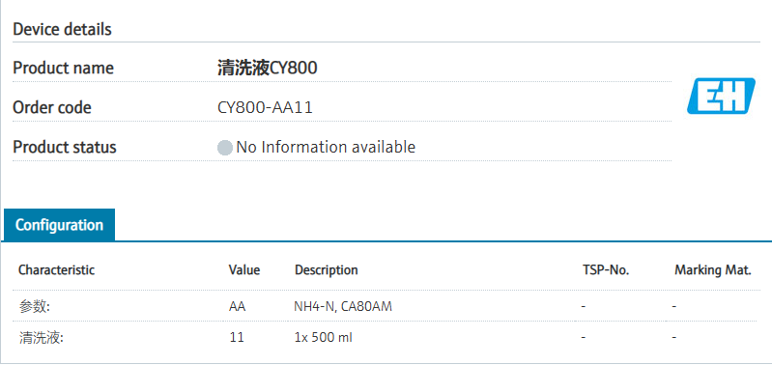Screen dimensions: 772x365
Task: Select the 清洗液 characteristic row
Action: tap(386, 337)
